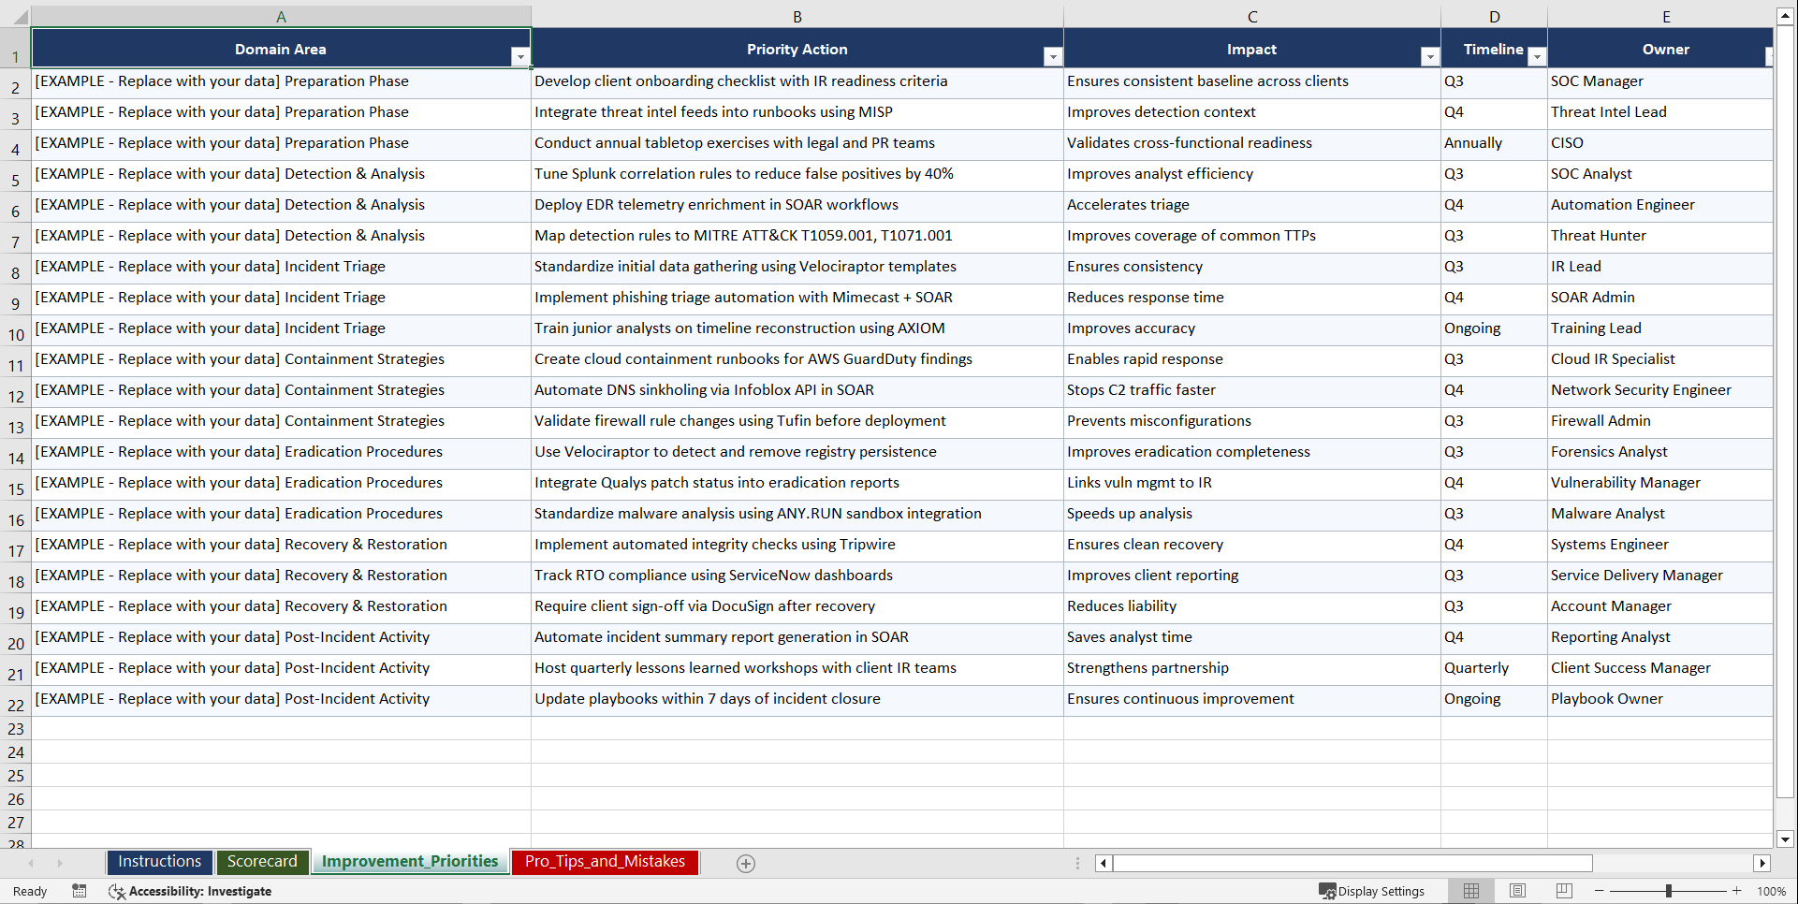Zoom in using the plus icon
Viewport: 1798px width, 904px height.
(1737, 891)
